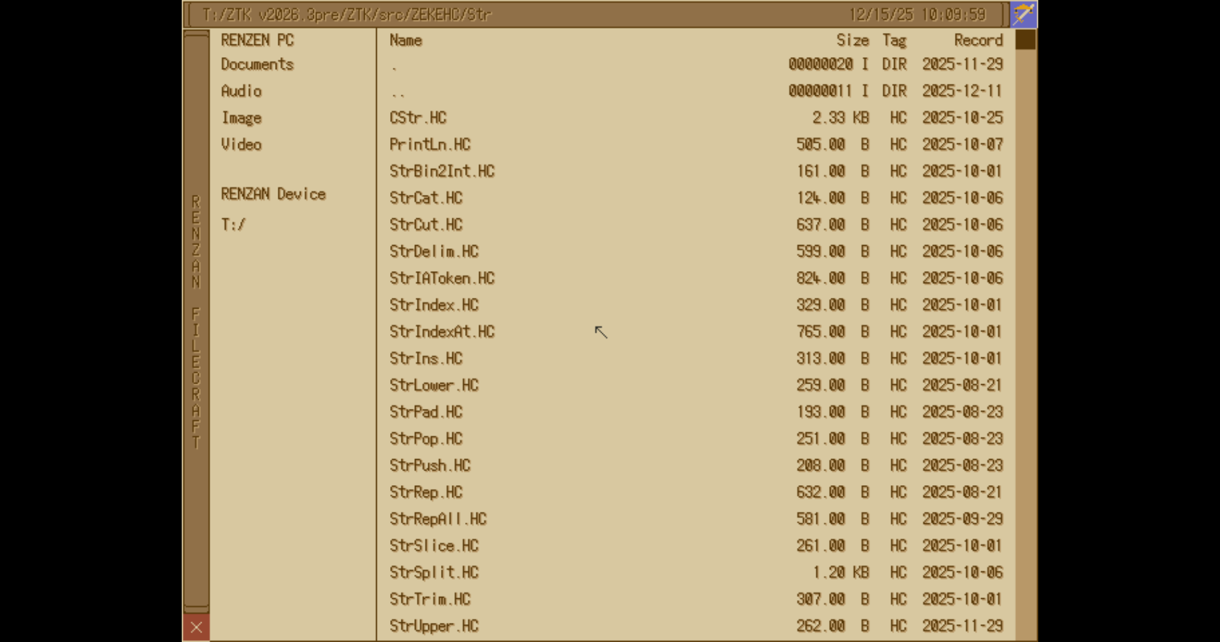Open the Audio shortcut

(241, 91)
